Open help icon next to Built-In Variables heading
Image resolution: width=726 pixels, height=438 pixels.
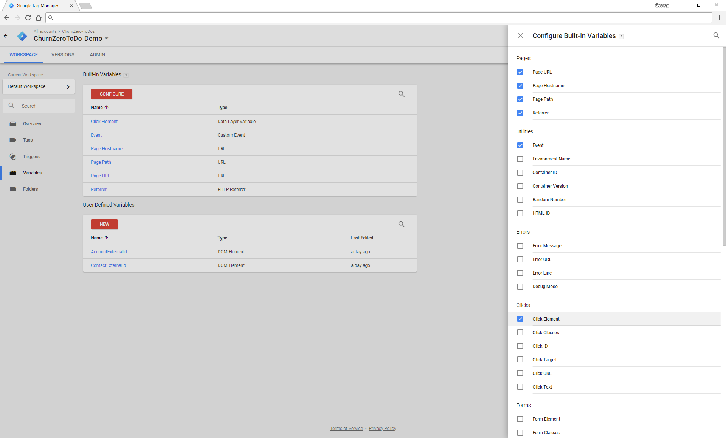coord(126,75)
